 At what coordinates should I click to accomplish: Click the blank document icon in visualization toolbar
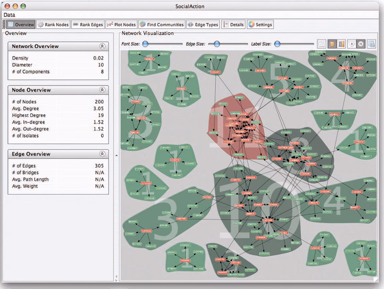pyautogui.click(x=321, y=44)
